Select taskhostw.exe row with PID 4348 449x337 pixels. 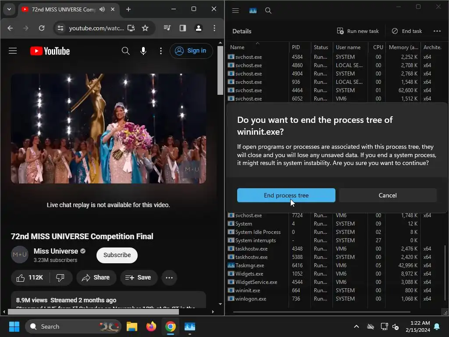point(335,248)
